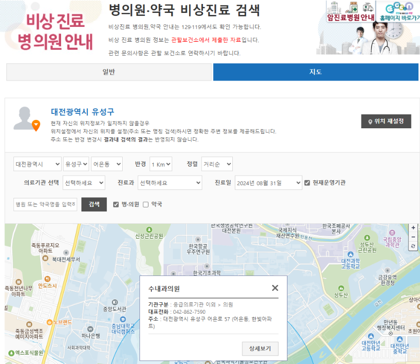Zoom in the map with plus icon
The width and height of the screenshot is (420, 364).
click(414, 227)
